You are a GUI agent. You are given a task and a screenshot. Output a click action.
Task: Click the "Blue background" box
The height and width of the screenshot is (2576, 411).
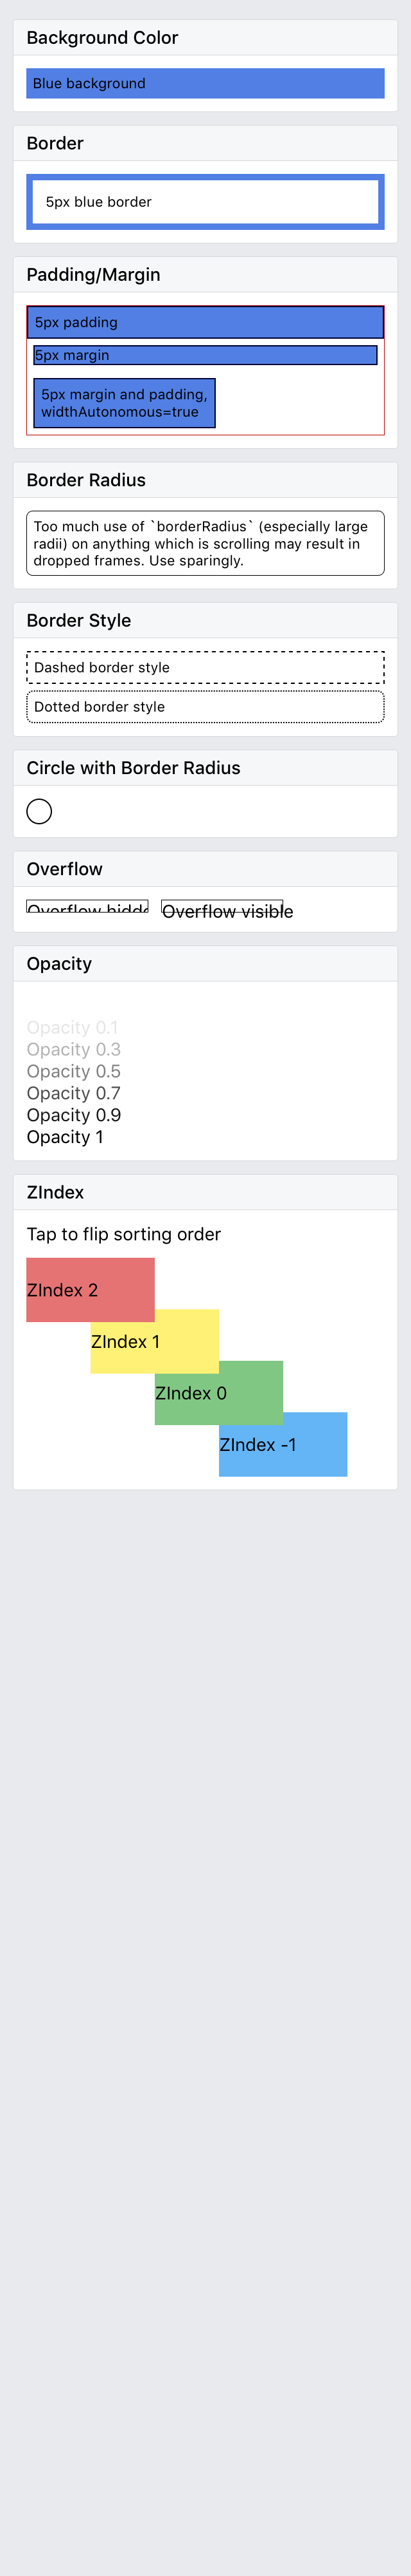(x=204, y=83)
